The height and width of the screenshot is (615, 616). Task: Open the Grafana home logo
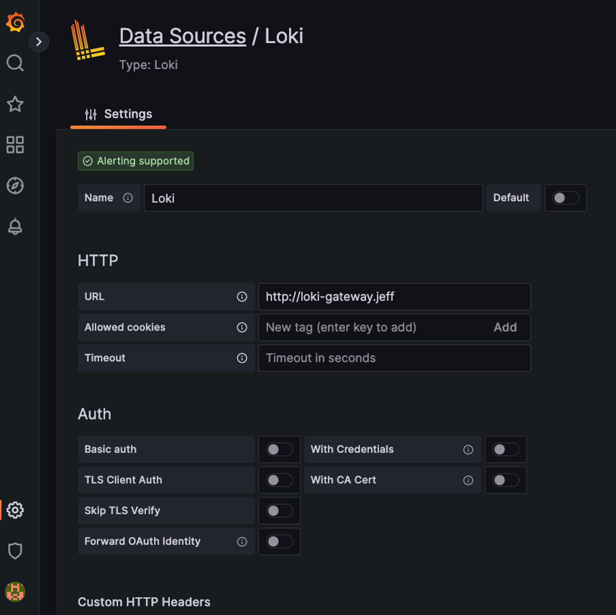pos(15,22)
